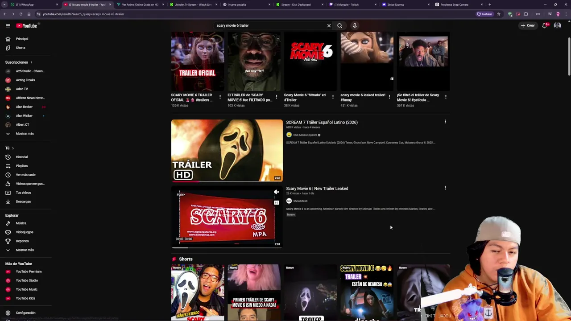Open Videojuegos under Explorar

(25, 232)
